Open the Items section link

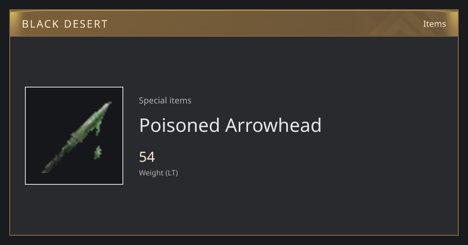[x=434, y=24]
